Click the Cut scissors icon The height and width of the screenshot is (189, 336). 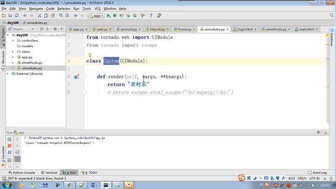(39, 16)
